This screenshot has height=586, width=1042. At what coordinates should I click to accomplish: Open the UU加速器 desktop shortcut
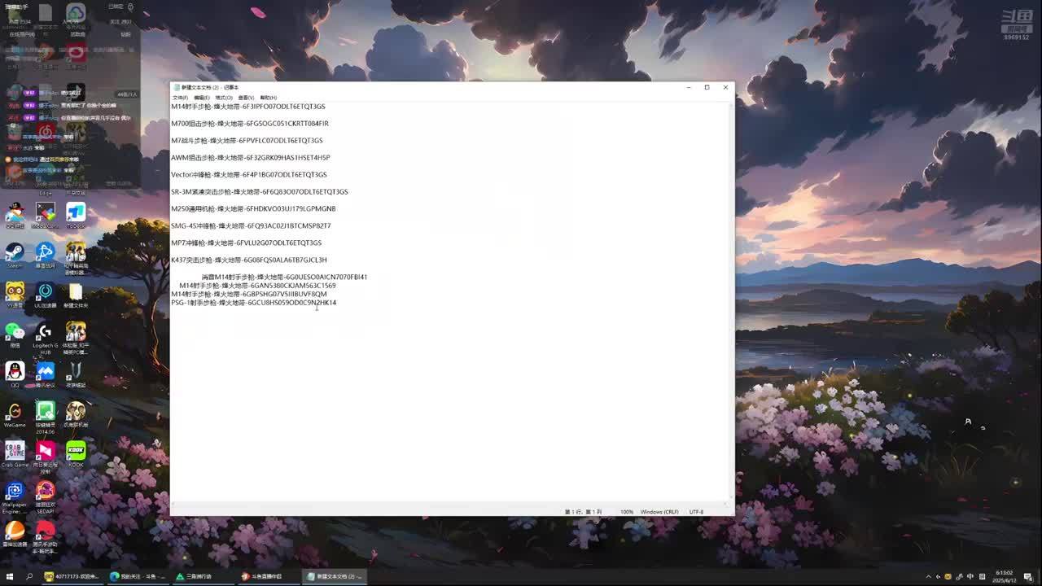[x=46, y=295]
